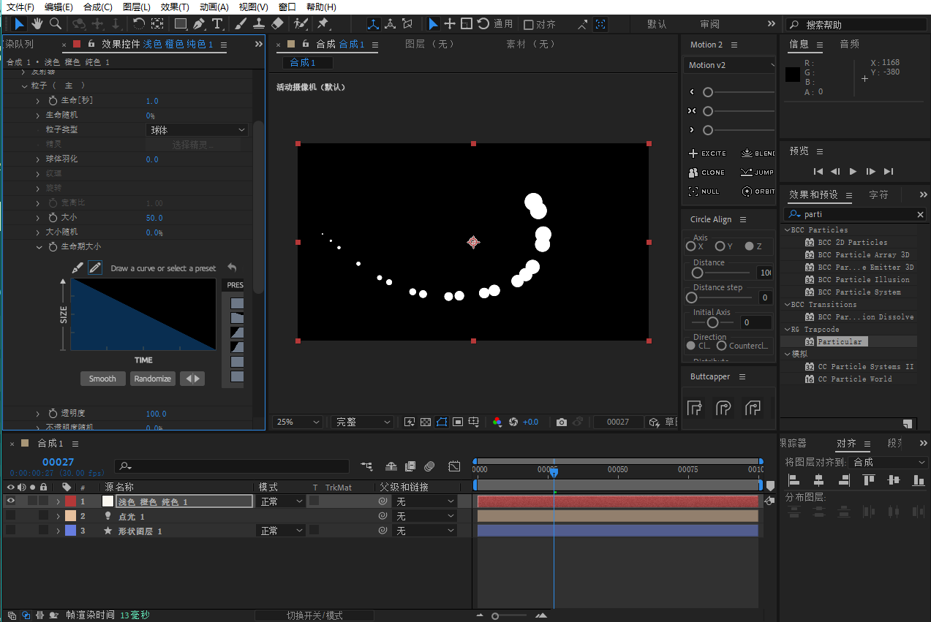Open the Motion v2 dropdown
Viewport: 931px width, 622px height.
pyautogui.click(x=731, y=65)
